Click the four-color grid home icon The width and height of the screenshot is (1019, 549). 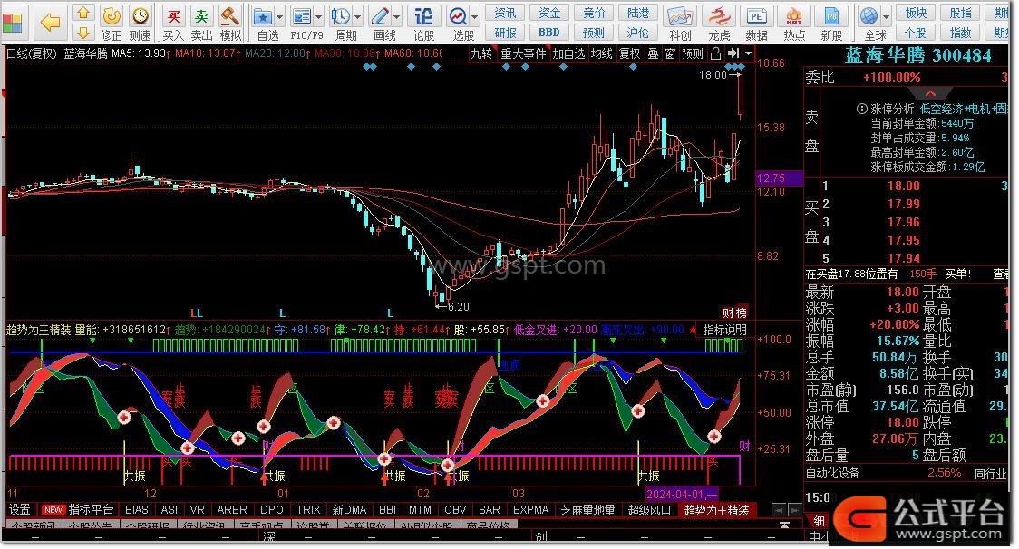click(13, 23)
